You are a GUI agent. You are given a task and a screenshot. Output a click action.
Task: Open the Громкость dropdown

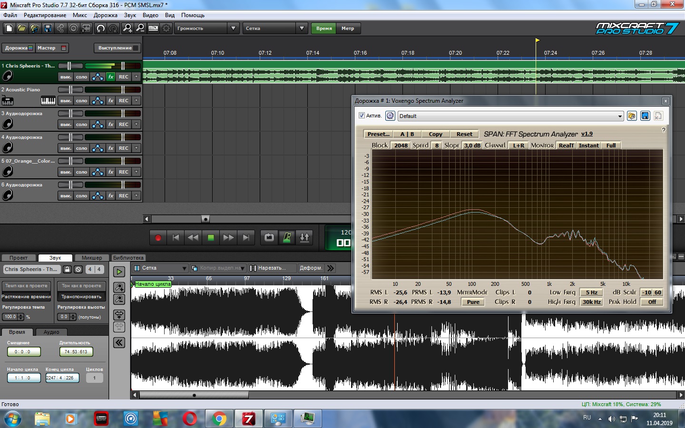233,29
